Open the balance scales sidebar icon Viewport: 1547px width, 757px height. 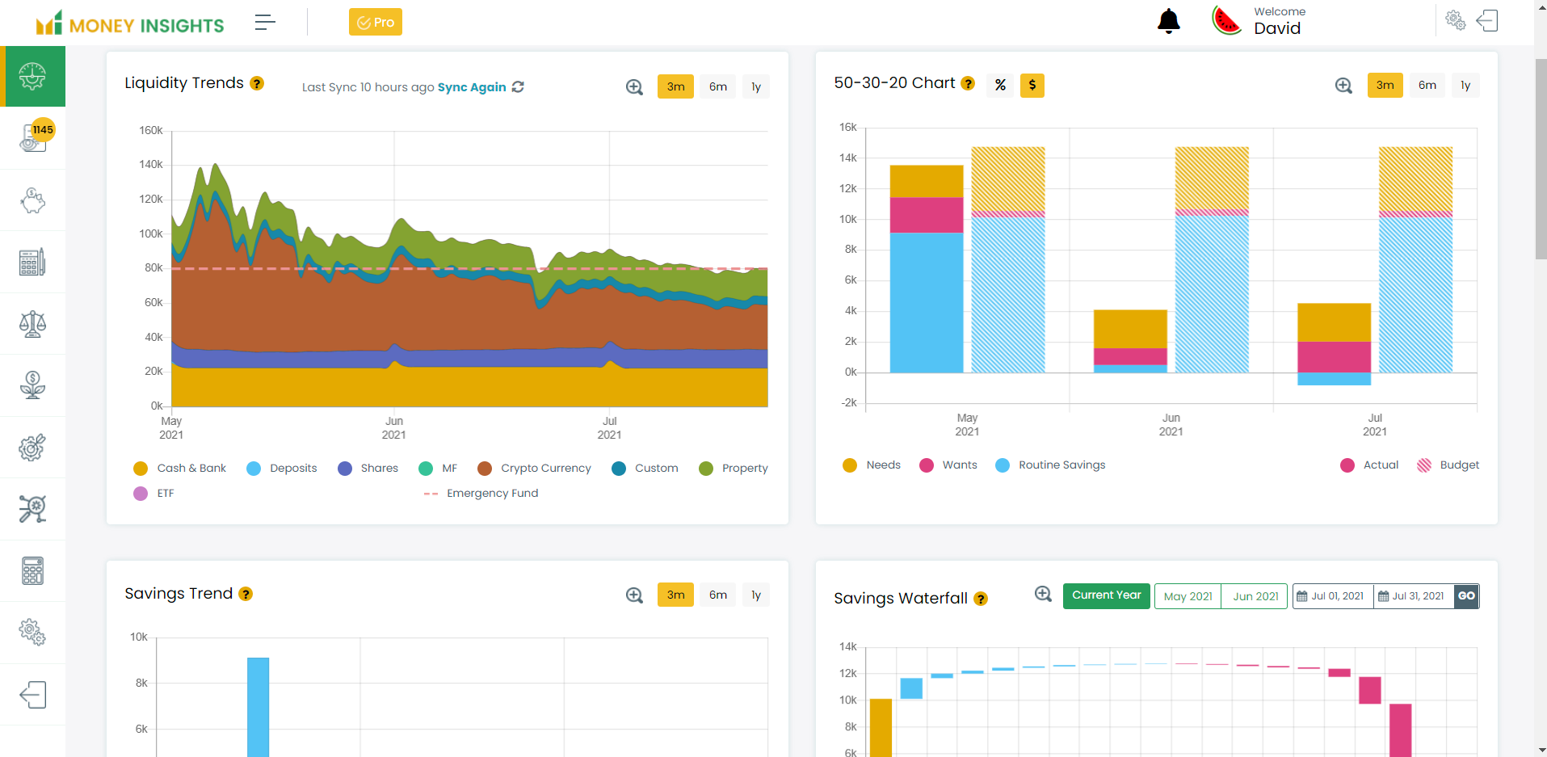point(32,324)
